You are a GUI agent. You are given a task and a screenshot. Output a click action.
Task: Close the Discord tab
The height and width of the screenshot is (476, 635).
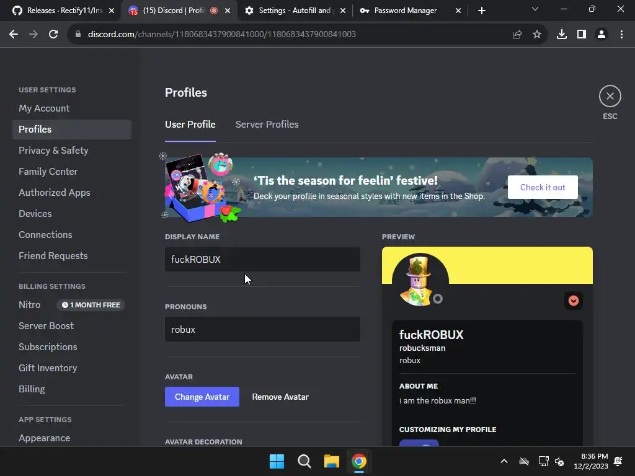point(228,11)
